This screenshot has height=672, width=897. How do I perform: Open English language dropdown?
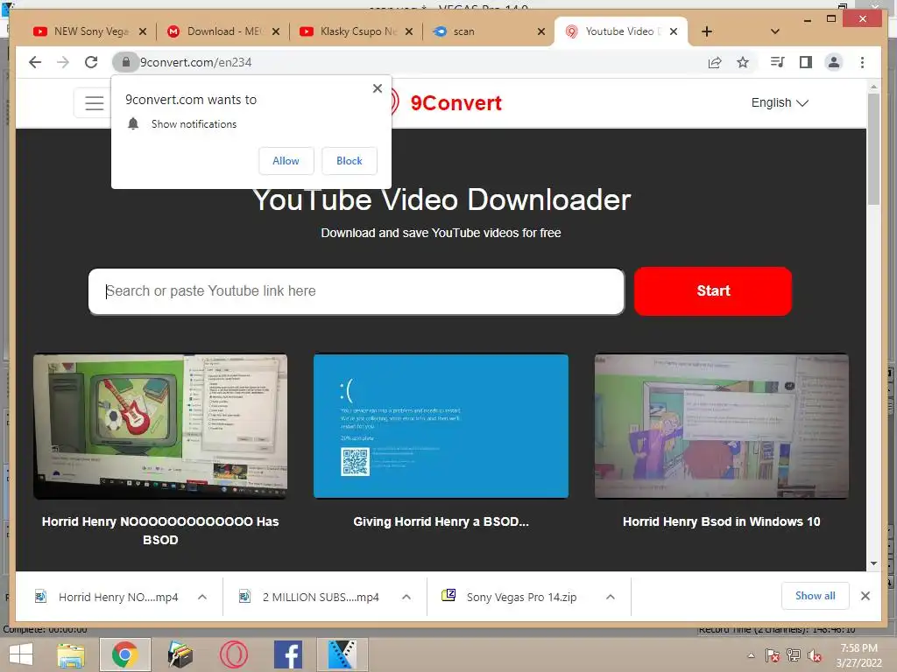[x=779, y=103]
